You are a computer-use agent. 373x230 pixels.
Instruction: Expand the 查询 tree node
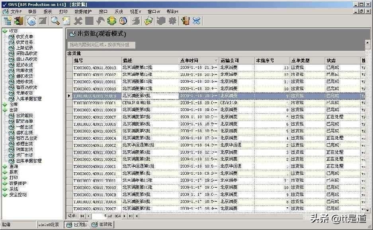5,166
